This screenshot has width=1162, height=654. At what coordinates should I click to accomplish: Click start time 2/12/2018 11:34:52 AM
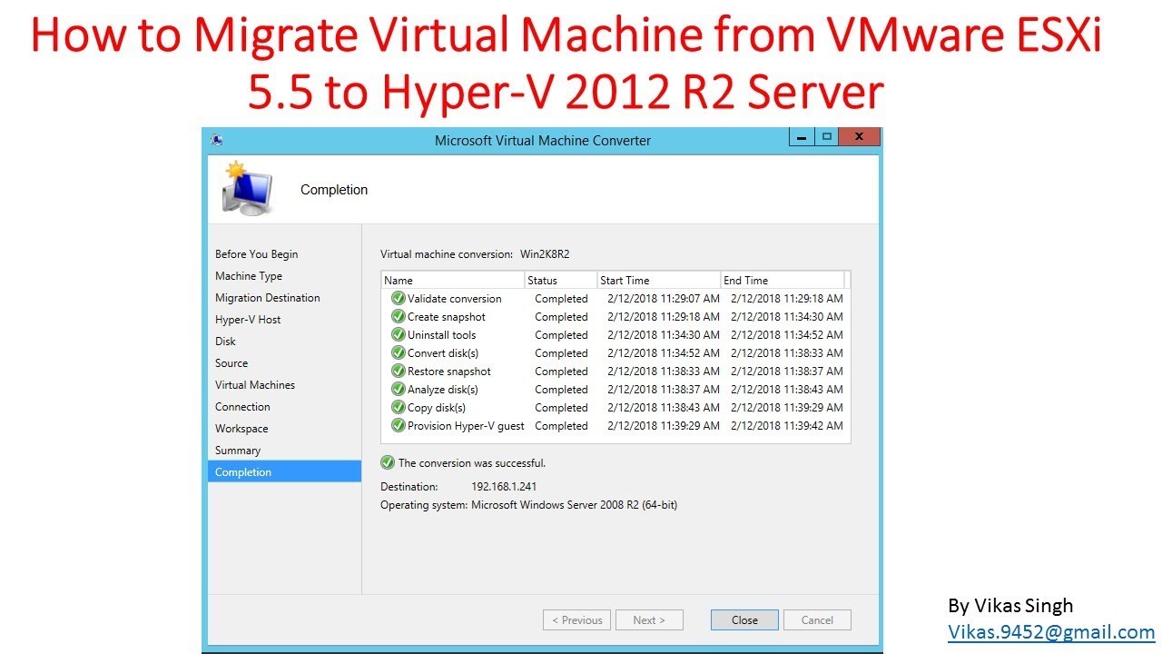tap(664, 353)
